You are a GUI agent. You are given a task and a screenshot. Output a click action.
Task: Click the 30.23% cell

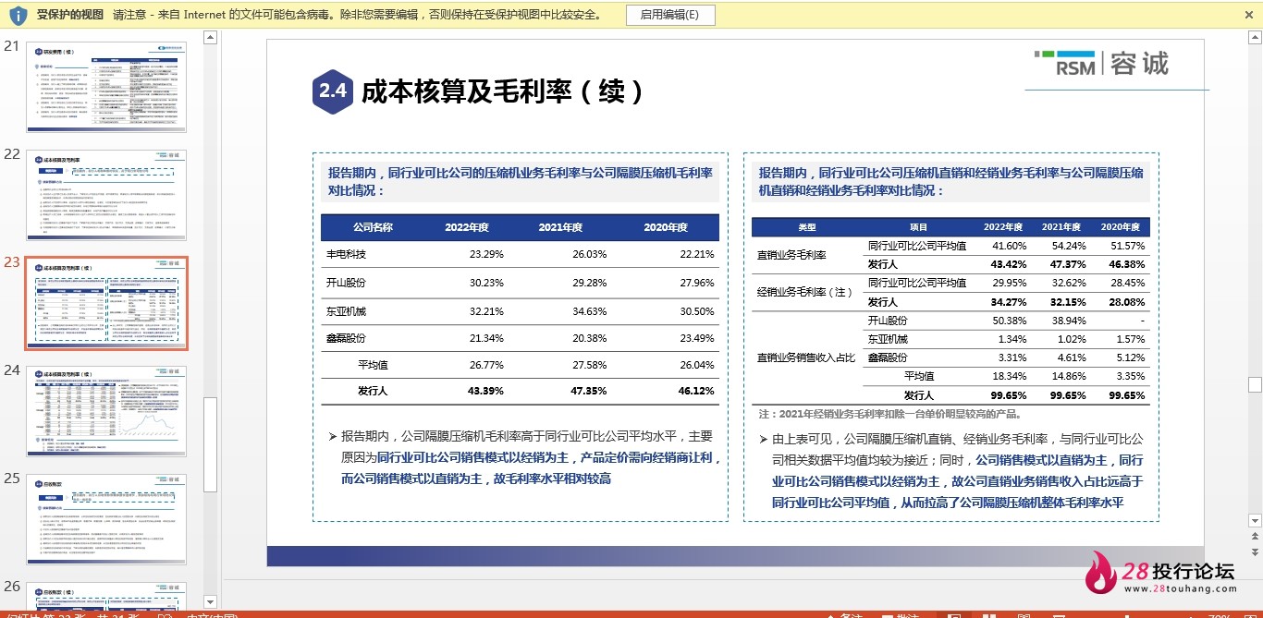tap(486, 283)
